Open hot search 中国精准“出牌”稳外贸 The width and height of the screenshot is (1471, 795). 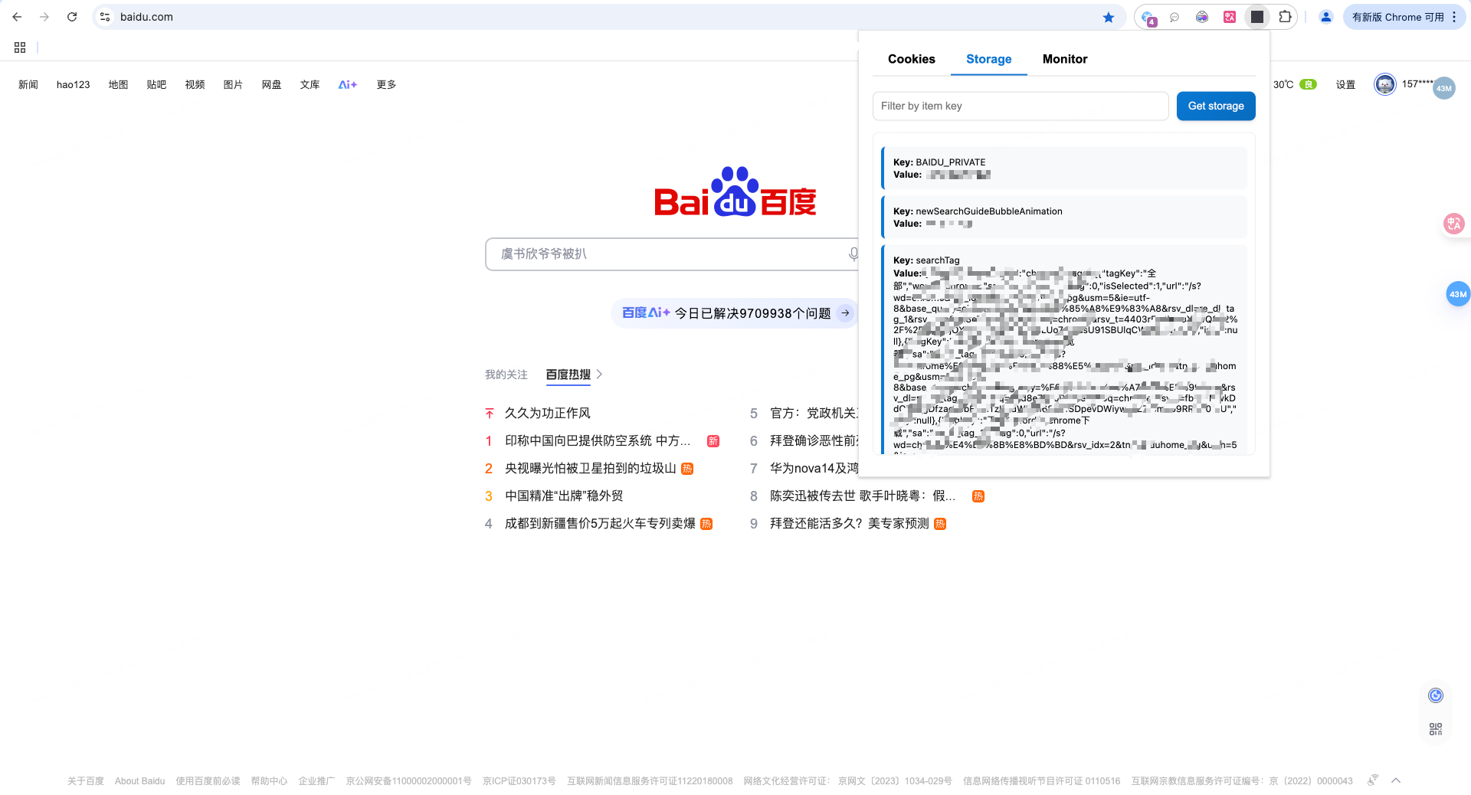coord(564,496)
